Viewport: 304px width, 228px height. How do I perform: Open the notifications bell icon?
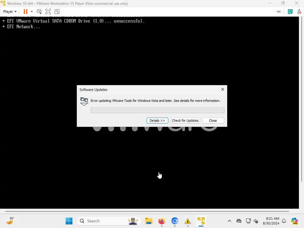pyautogui.click(x=284, y=221)
